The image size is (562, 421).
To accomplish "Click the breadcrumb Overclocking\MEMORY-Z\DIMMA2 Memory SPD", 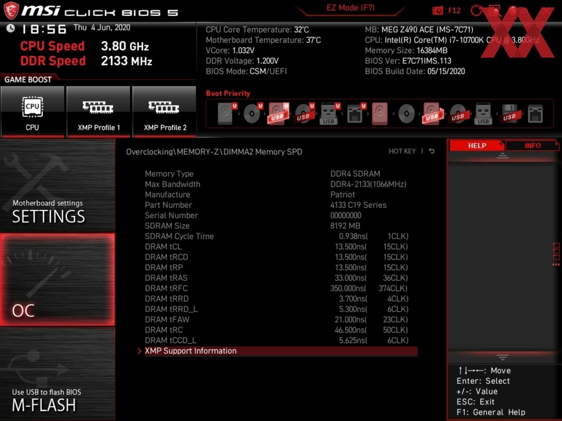I will (x=214, y=152).
